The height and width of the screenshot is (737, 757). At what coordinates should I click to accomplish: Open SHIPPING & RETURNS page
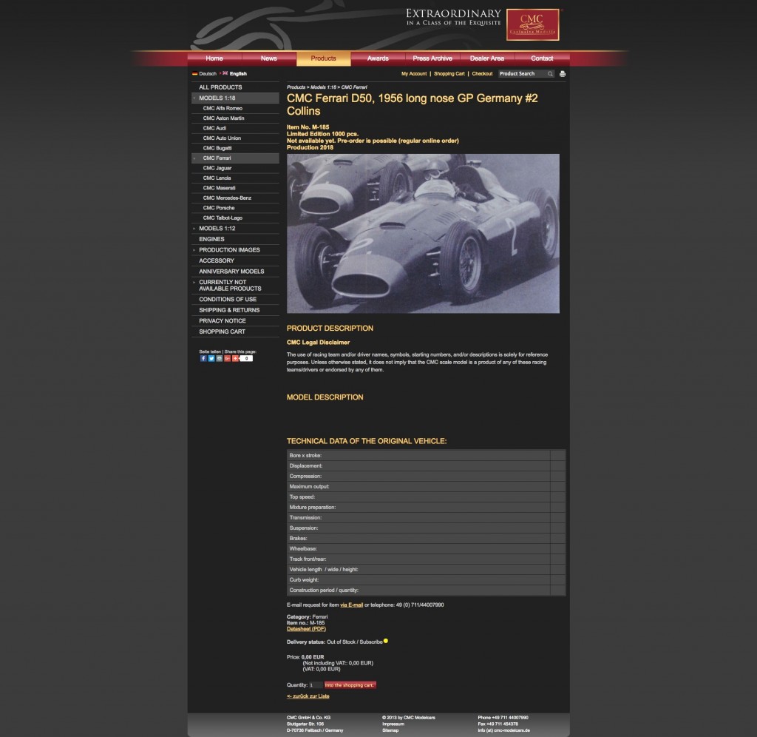pos(235,310)
